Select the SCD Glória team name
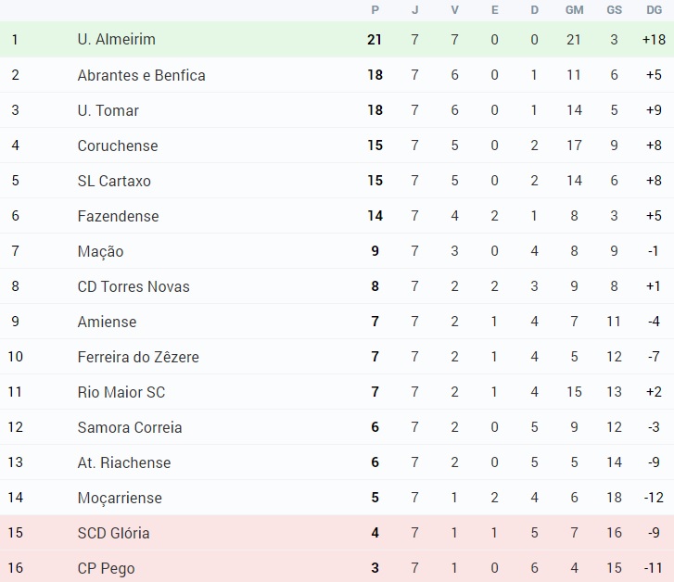 [113, 534]
